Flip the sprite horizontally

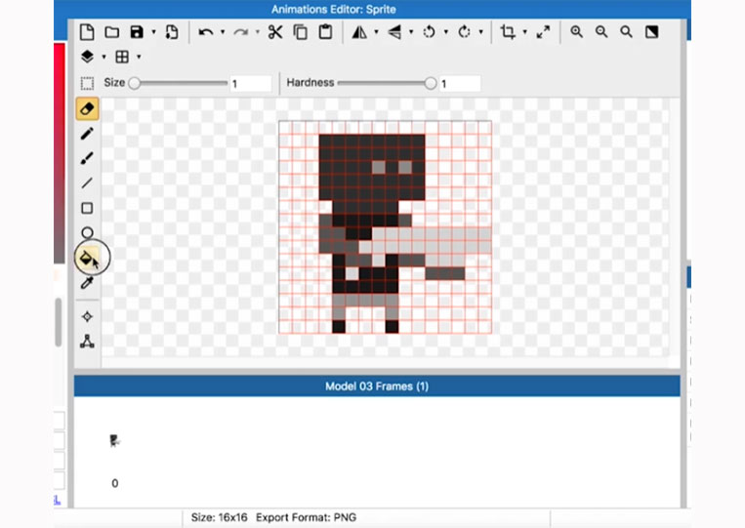359,32
